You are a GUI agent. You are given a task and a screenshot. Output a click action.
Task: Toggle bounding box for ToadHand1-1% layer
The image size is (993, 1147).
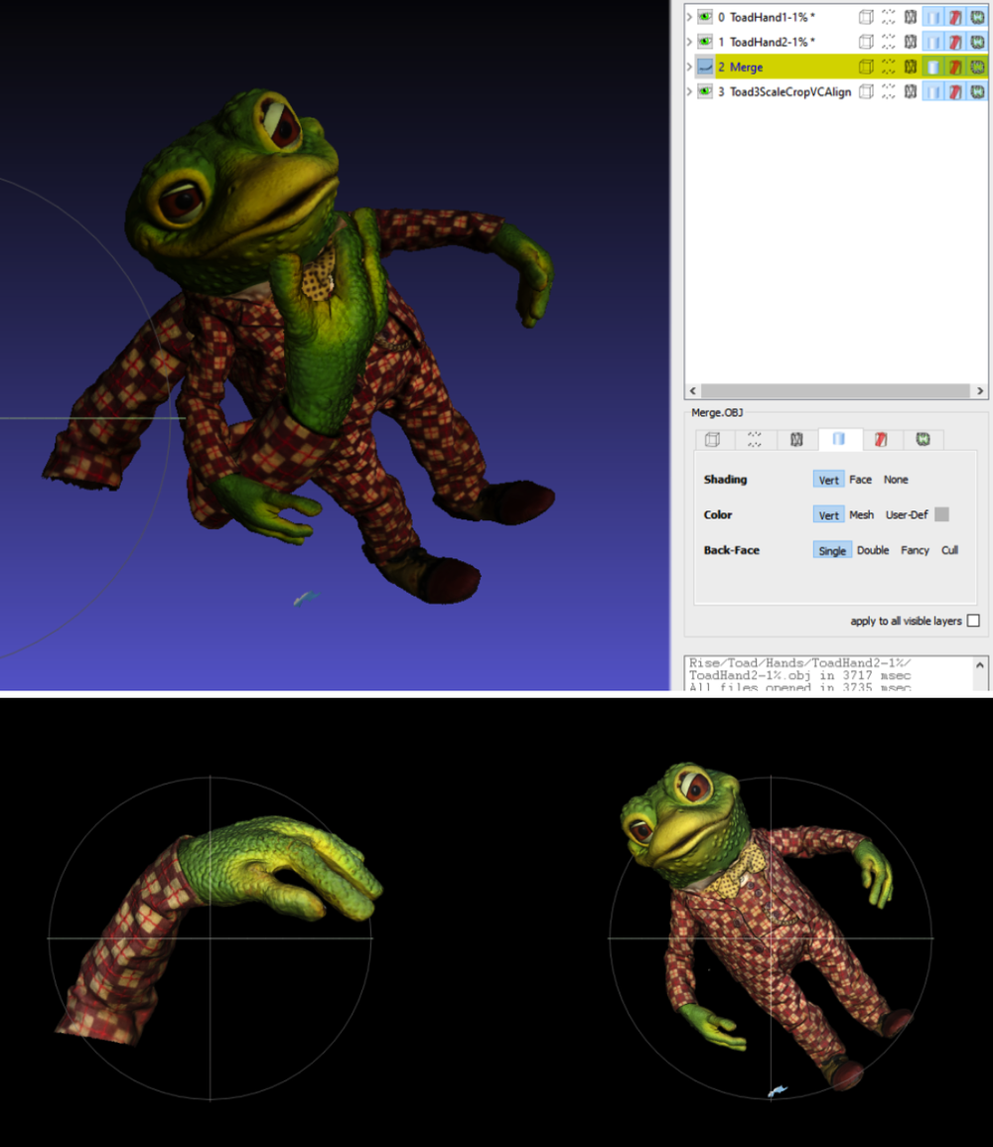tap(866, 17)
